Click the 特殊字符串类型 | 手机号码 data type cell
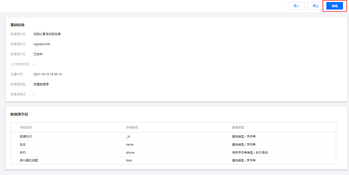 250,153
